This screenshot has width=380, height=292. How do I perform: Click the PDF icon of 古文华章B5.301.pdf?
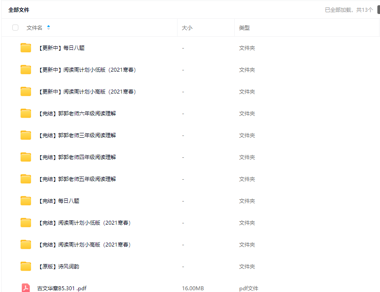[26, 288]
